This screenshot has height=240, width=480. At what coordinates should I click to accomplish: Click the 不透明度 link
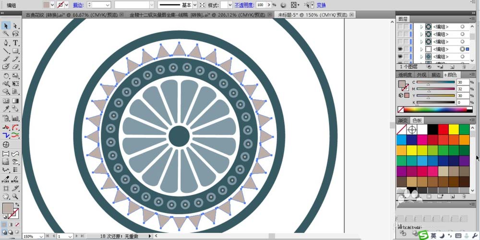245,5
